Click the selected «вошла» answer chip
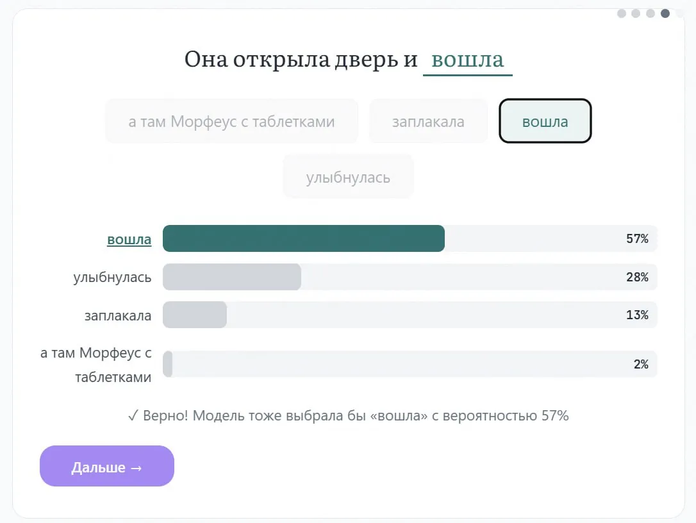The height and width of the screenshot is (523, 696). [x=545, y=121]
